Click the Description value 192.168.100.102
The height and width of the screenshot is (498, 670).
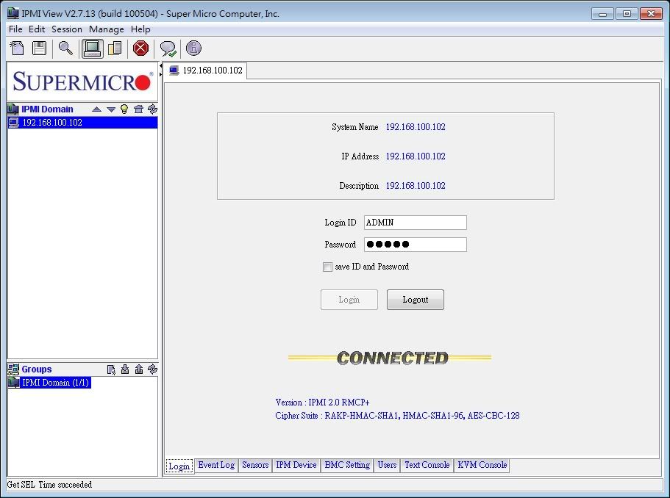416,186
